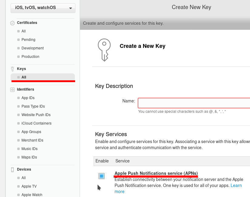Click the large key illustration icon

104,50
